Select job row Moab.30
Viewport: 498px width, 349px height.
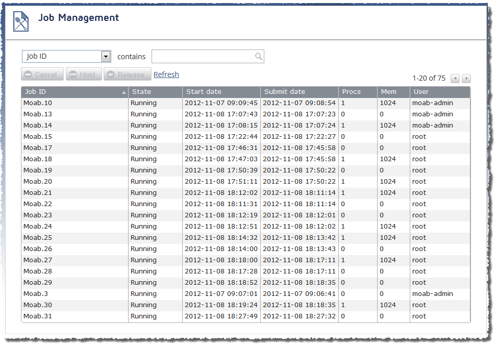pyautogui.click(x=246, y=305)
